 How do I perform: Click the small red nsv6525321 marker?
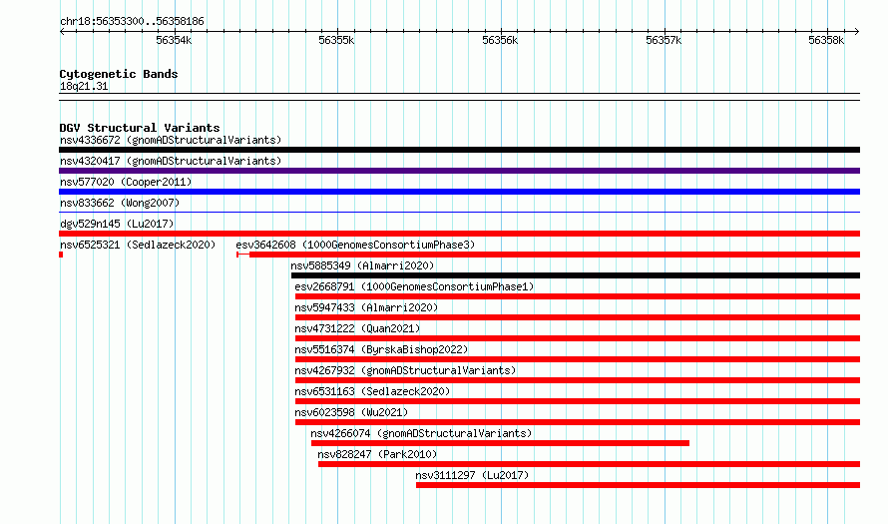point(61,255)
